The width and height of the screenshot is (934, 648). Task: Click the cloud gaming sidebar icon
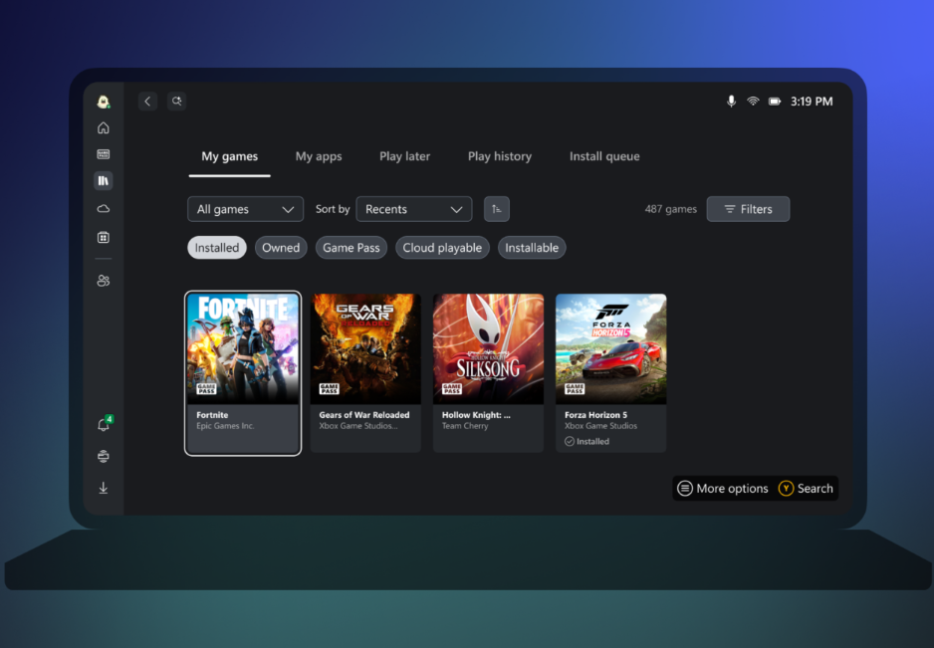pyautogui.click(x=104, y=209)
